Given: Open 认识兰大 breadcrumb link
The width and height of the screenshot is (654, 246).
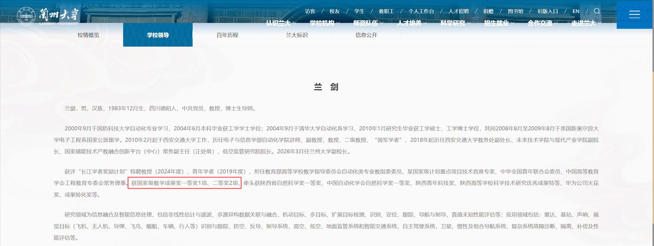Looking at the screenshot, I should [88, 5].
